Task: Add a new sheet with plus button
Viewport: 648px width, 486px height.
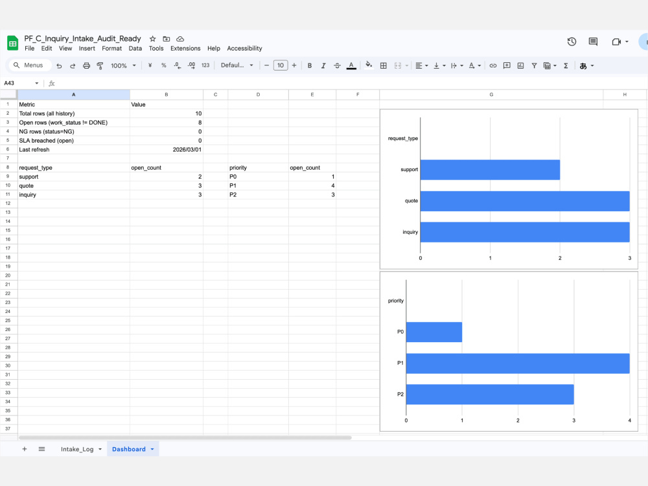Action: point(25,449)
